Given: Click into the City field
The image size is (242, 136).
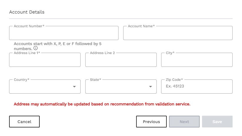Looking at the screenshot, I should (x=197, y=60).
